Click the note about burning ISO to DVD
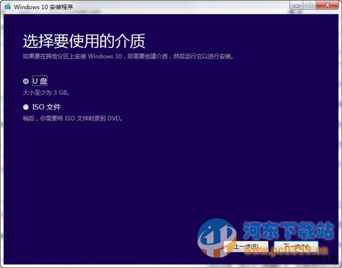Image resolution: width=342 pixels, height=268 pixels. [72, 118]
